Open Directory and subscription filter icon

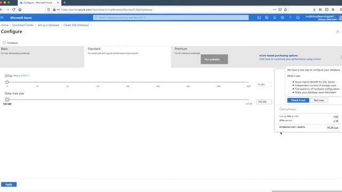point(267,18)
